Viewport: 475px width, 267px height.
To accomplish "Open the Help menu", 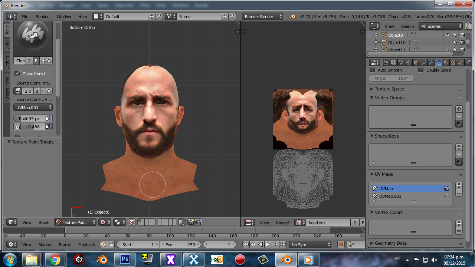I will [x=82, y=16].
